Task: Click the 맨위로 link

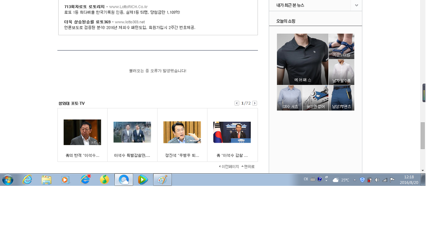Action: point(248,167)
